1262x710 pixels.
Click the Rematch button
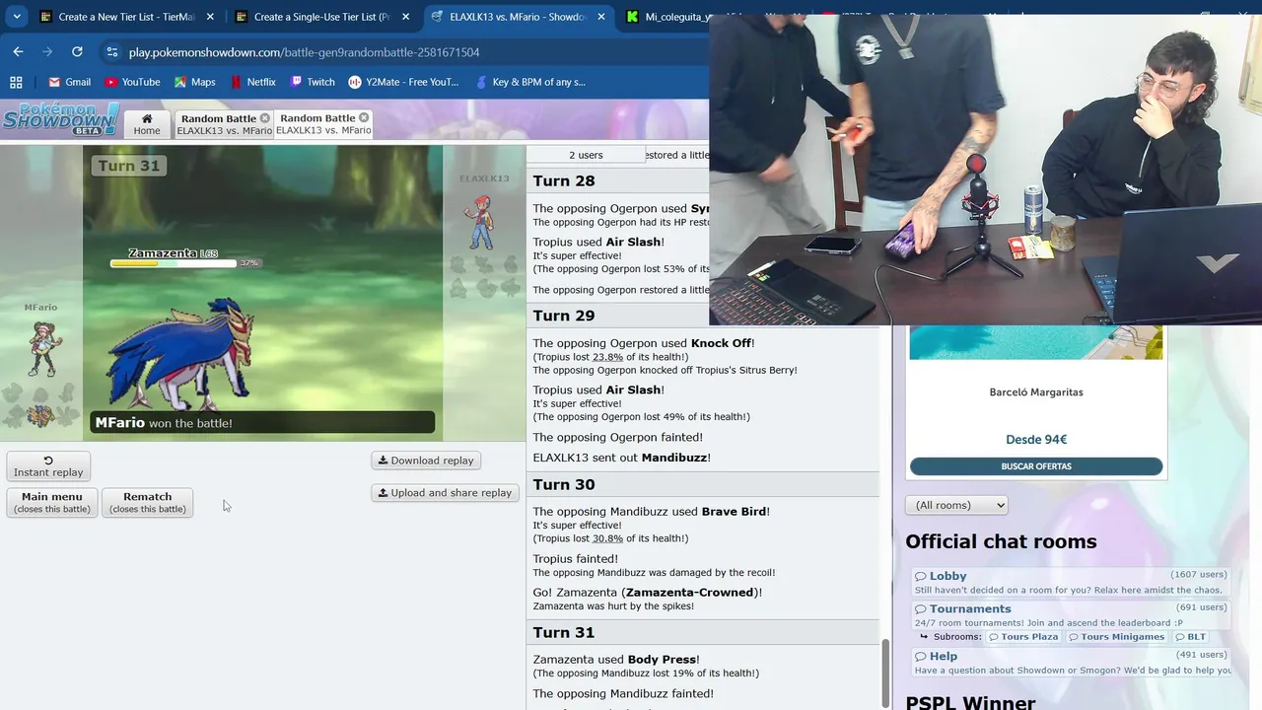(147, 502)
